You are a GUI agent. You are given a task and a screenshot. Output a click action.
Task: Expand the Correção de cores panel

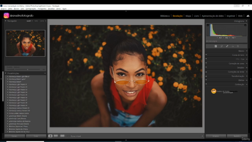[x=247, y=64]
